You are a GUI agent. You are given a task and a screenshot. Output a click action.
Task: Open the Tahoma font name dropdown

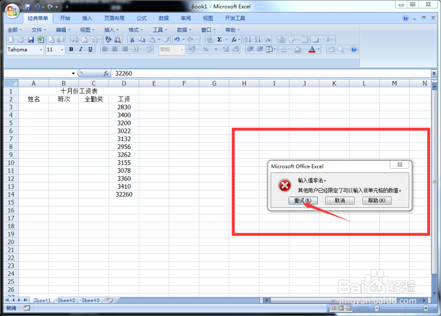(41, 50)
